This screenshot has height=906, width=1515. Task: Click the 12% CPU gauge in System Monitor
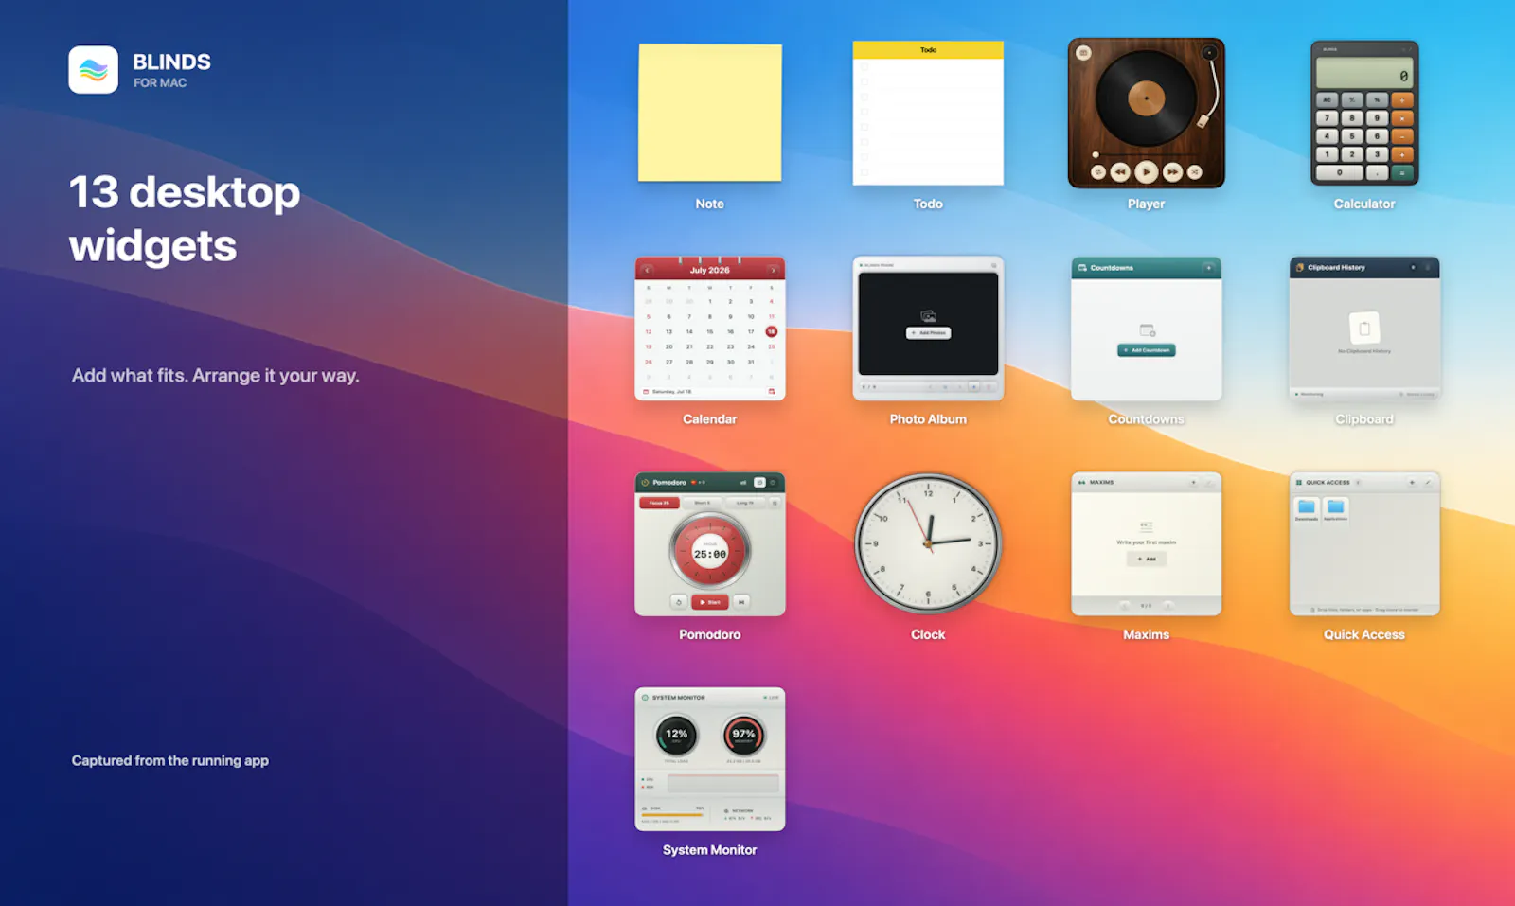point(676,735)
